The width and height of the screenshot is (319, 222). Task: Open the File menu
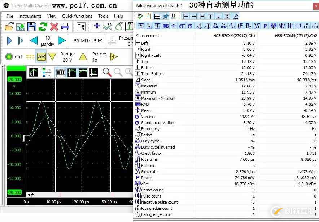10,16
